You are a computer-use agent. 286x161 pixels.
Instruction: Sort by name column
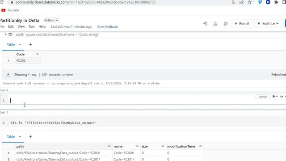pyautogui.click(x=137, y=146)
